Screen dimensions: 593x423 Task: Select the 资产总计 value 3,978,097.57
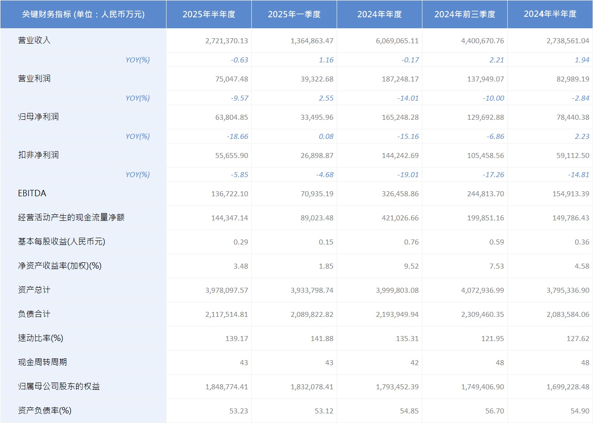(227, 290)
